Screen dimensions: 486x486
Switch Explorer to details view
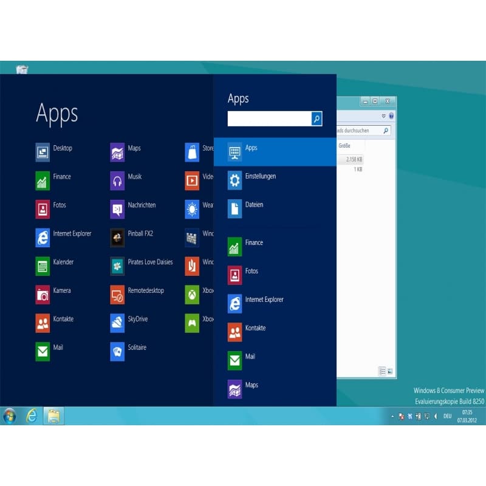pos(383,371)
